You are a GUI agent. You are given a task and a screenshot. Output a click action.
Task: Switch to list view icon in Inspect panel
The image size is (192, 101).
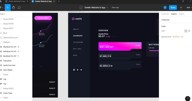click(x=189, y=31)
